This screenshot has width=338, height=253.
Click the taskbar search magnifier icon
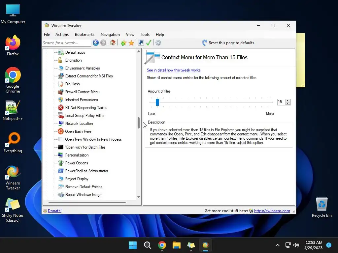click(x=148, y=245)
